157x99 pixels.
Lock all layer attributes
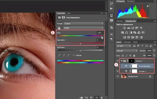point(134,56)
